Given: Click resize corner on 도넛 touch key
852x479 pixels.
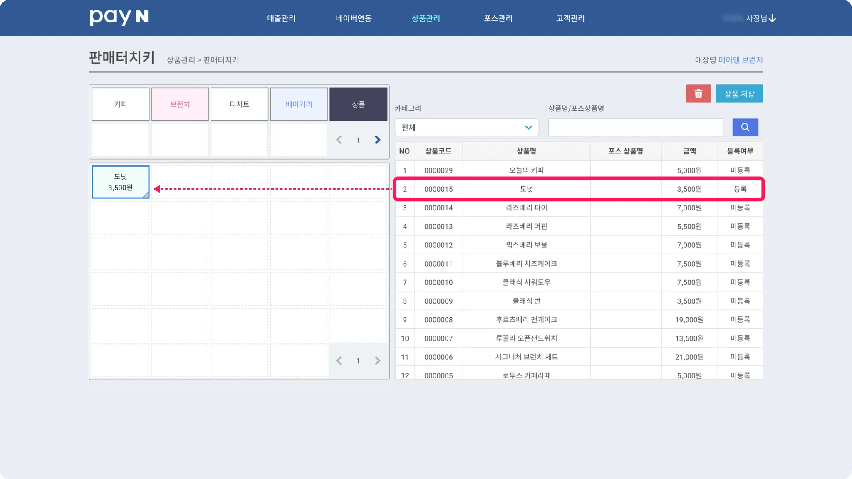Looking at the screenshot, I should coord(146,195).
